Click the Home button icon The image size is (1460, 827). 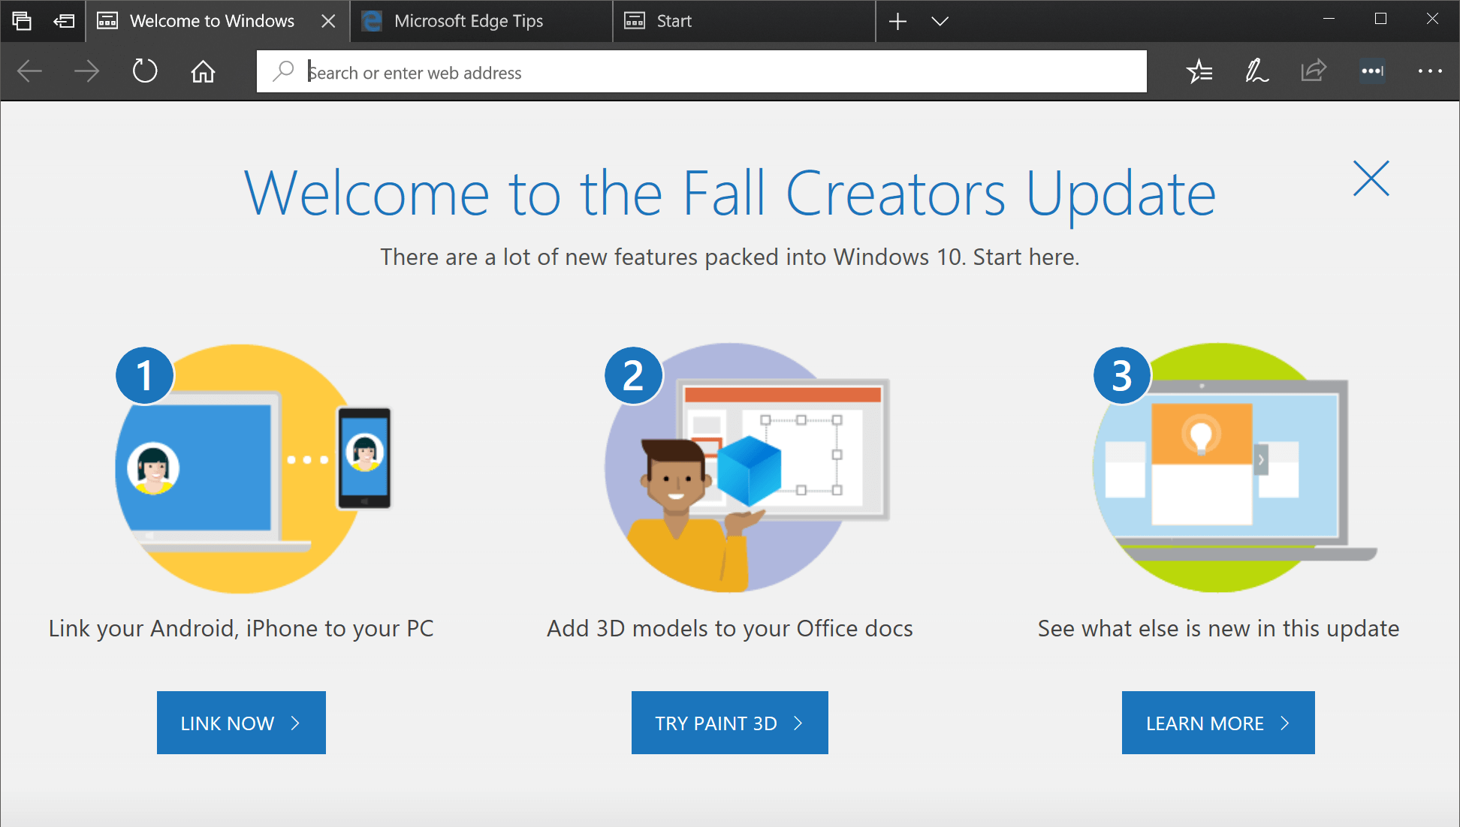[201, 71]
